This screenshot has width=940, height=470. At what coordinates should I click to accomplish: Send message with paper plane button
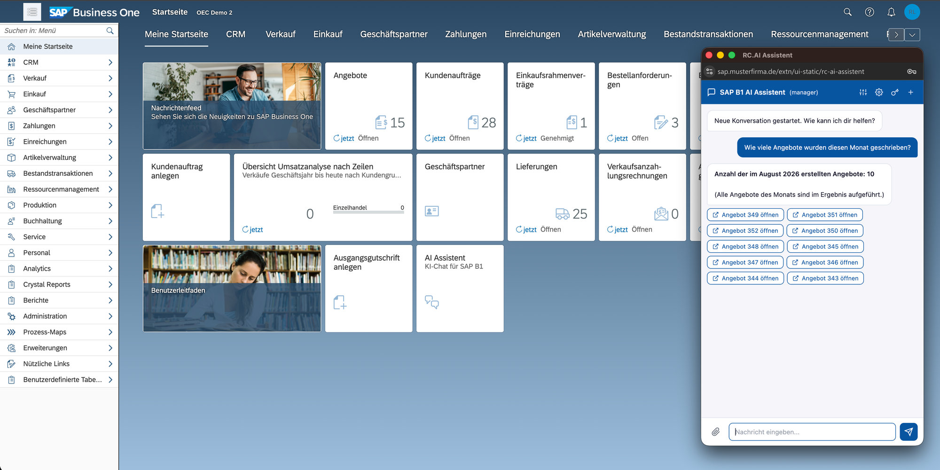click(909, 432)
